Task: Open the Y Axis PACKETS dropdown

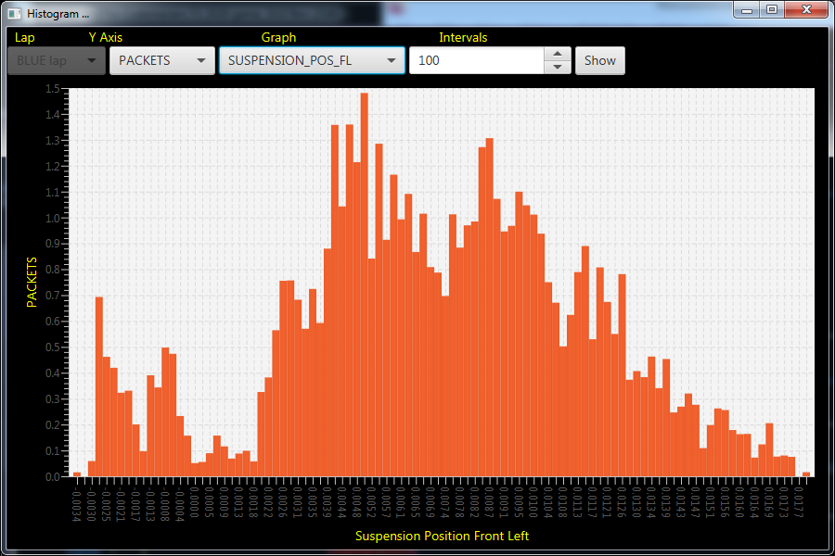Action: click(161, 60)
